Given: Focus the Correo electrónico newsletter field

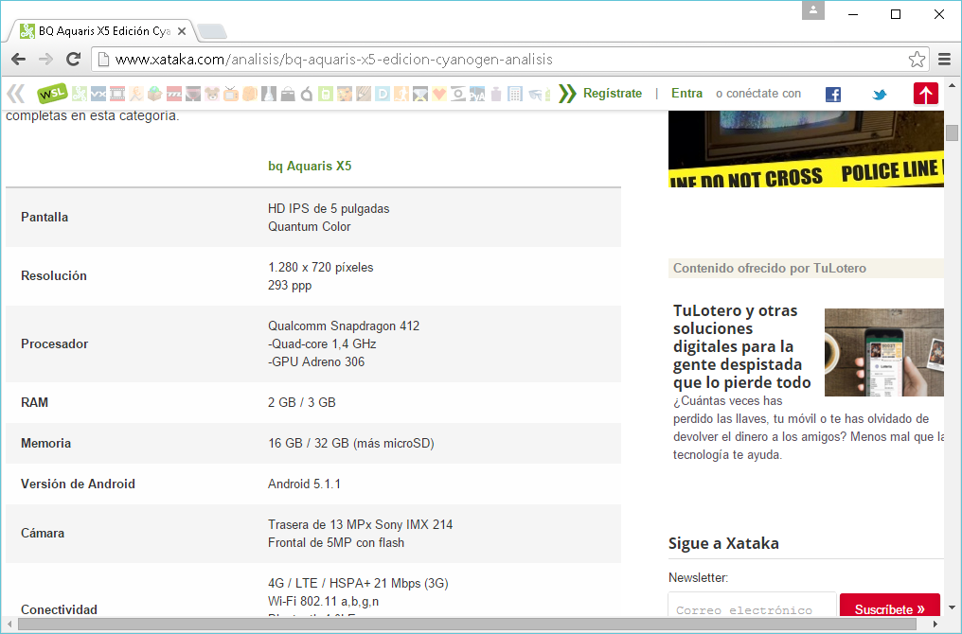Looking at the screenshot, I should [x=752, y=606].
